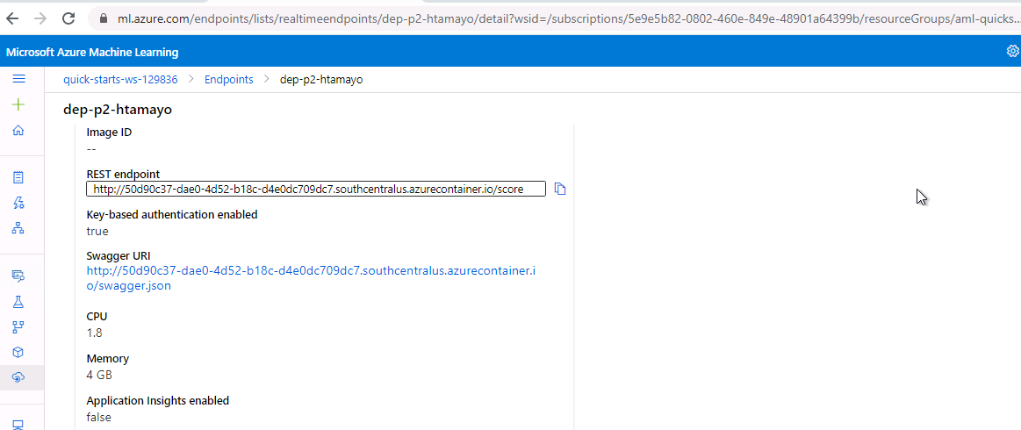Viewport: 1021px width, 430px height.
Task: Click the Image ID '--' value
Action: pyautogui.click(x=91, y=149)
